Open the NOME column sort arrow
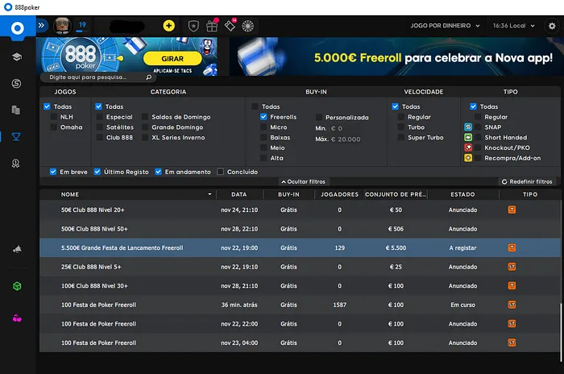Viewport: 564px width, 374px height. (209, 194)
